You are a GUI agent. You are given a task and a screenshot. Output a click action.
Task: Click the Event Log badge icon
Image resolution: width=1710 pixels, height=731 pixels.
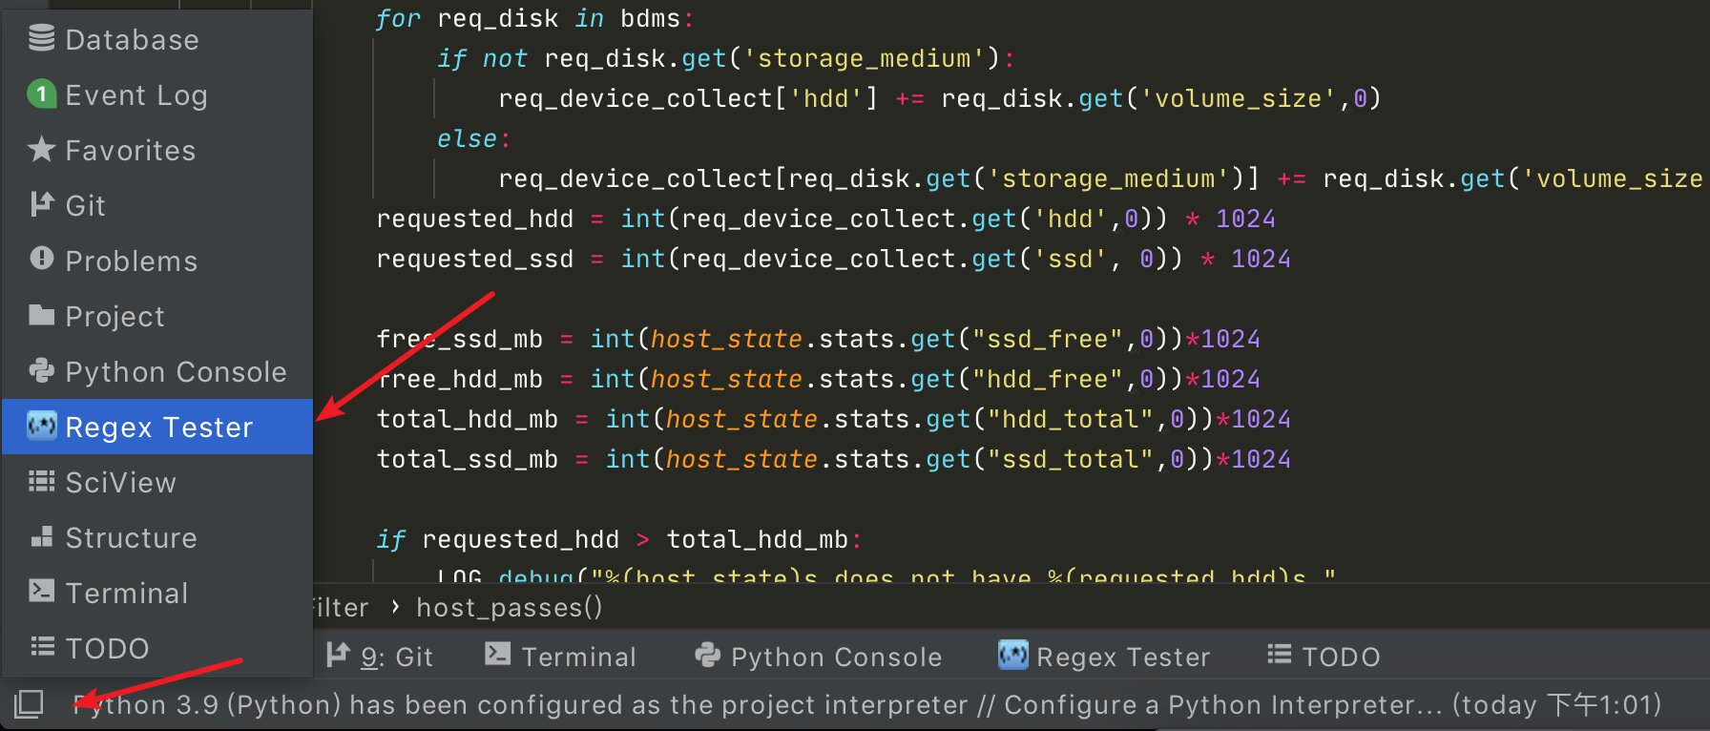tap(41, 94)
